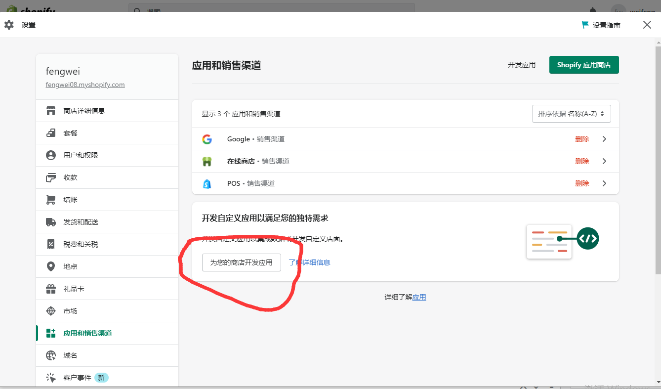Close the settings panel with X

pos(647,25)
